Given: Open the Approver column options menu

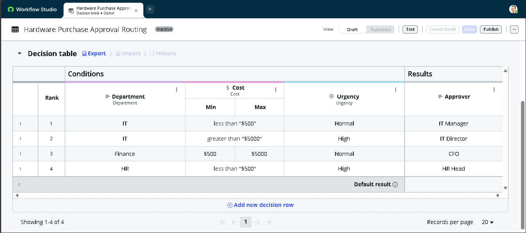Looking at the screenshot, I should (494, 89).
